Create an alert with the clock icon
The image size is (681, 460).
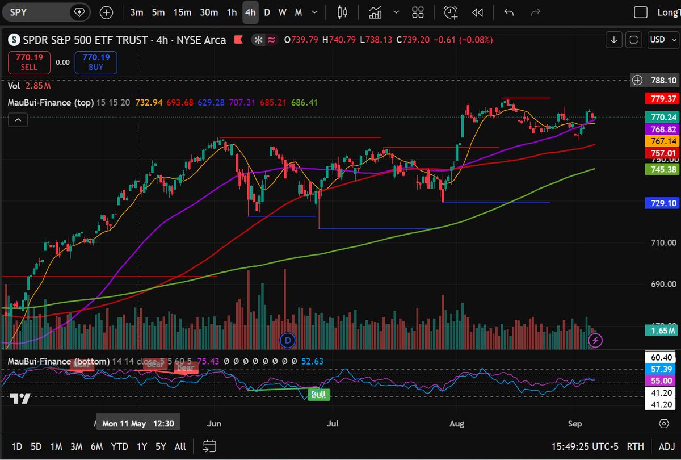coord(451,12)
